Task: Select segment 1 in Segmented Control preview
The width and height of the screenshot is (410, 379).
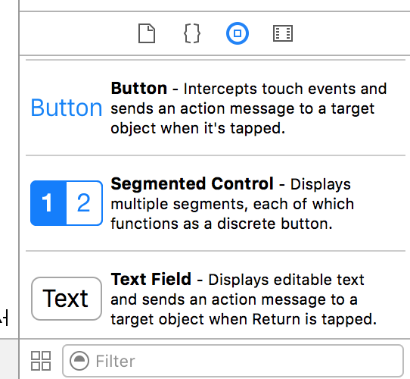Action: point(48,203)
